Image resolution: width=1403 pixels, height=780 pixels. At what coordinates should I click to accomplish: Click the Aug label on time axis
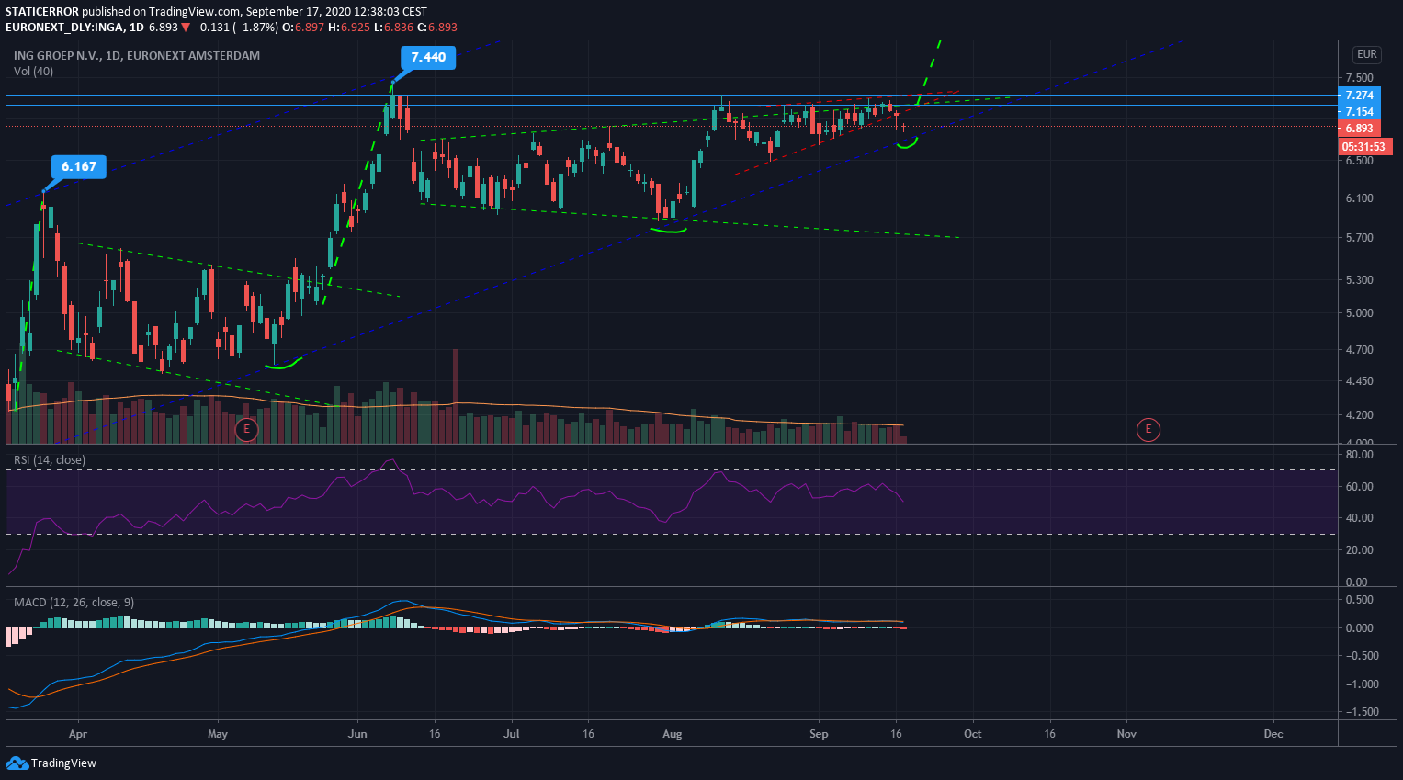(x=673, y=734)
